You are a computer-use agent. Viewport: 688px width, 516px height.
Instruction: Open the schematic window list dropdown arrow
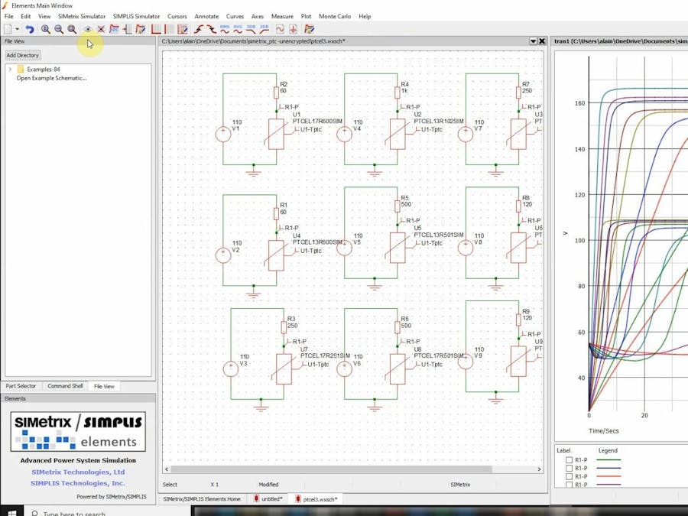(x=533, y=41)
